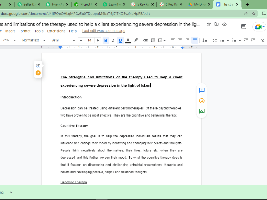Close the My Drive tab
This screenshot has height=200, width=267.
tap(209, 5)
